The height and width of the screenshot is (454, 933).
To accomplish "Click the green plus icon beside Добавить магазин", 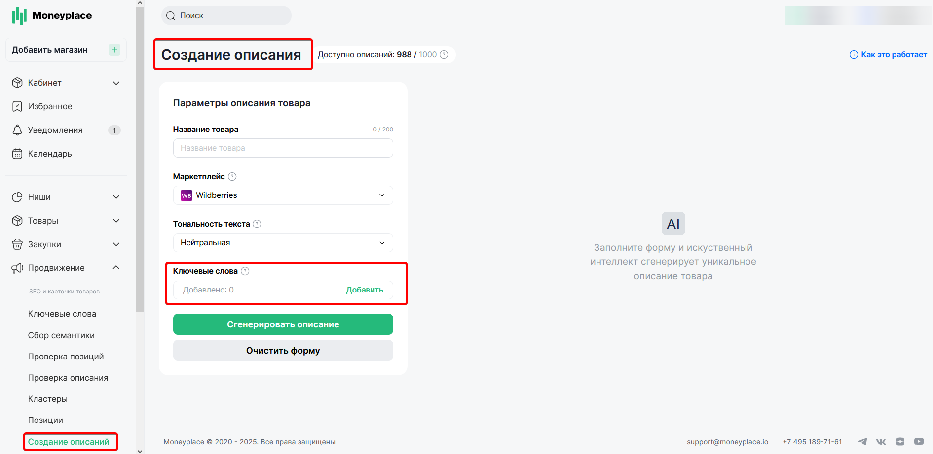I will coord(114,50).
